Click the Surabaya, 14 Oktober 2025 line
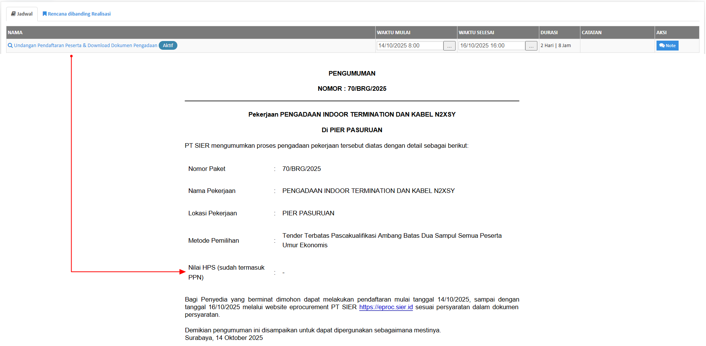The image size is (706, 346). [x=224, y=338]
